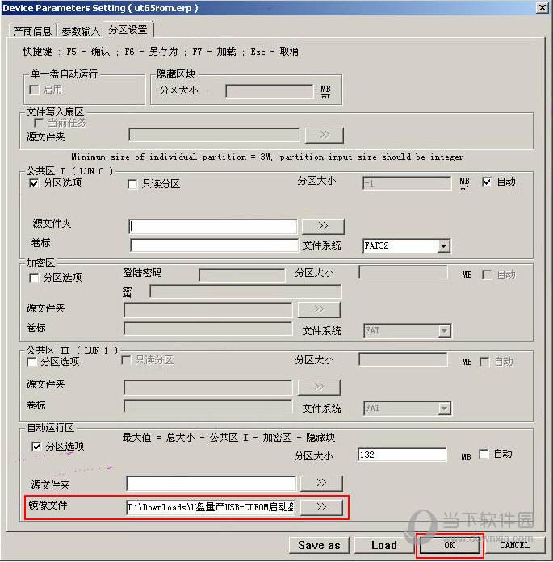Image resolution: width=553 pixels, height=562 pixels.
Task: Click the 公共区 I 分区大小 field
Action: click(407, 183)
